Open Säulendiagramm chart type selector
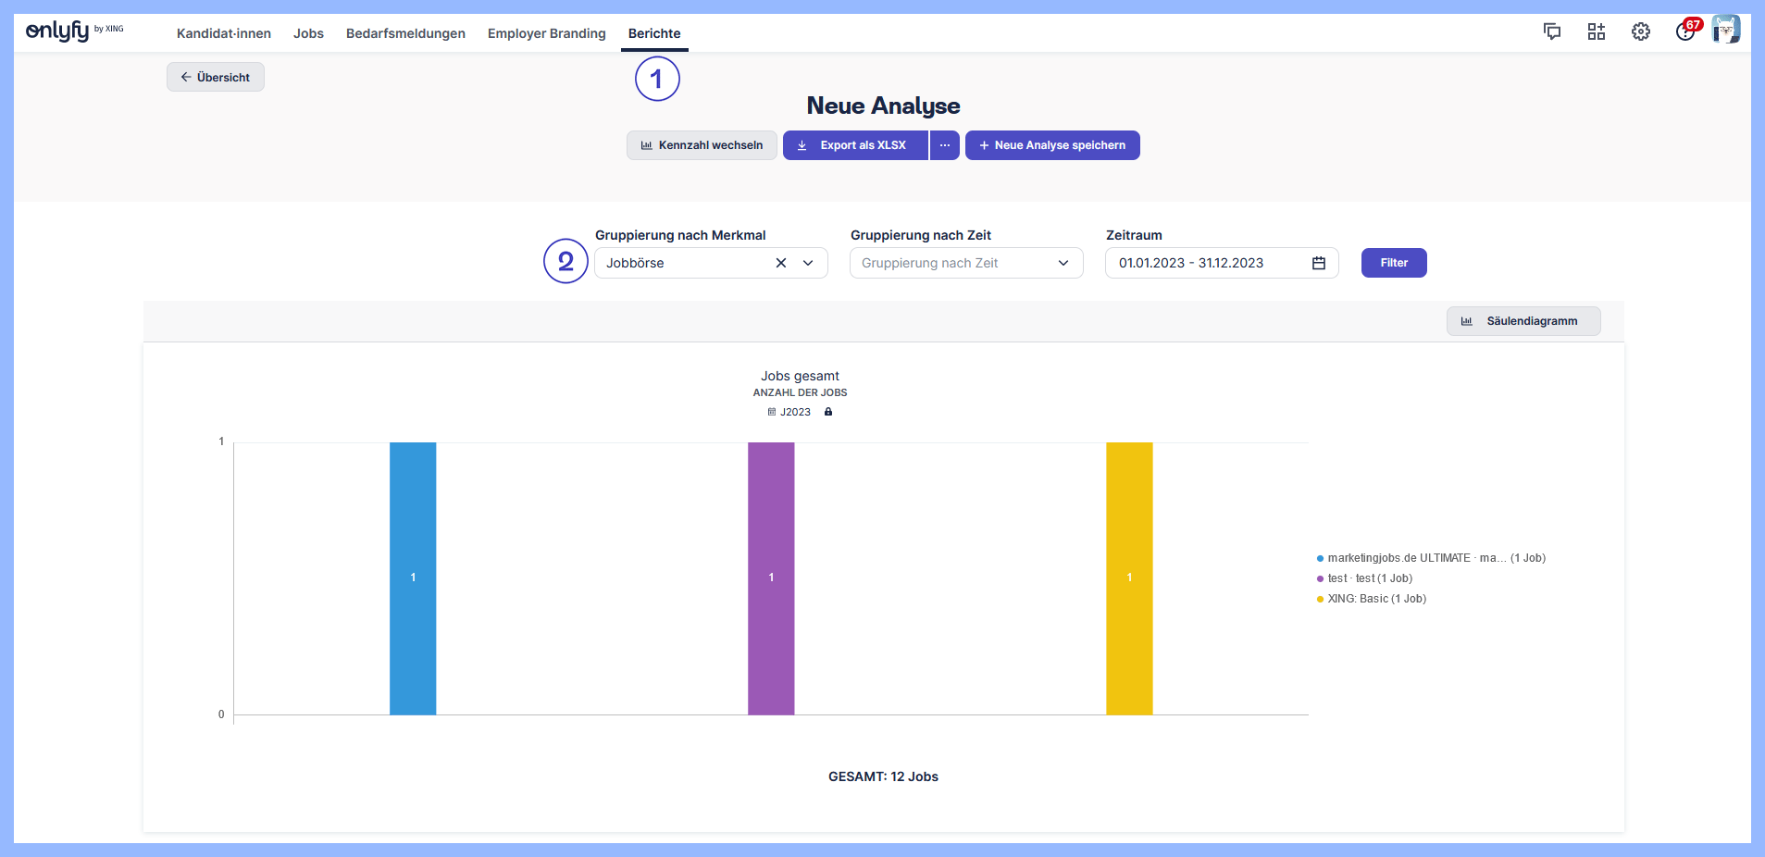The width and height of the screenshot is (1765, 857). pyautogui.click(x=1523, y=321)
